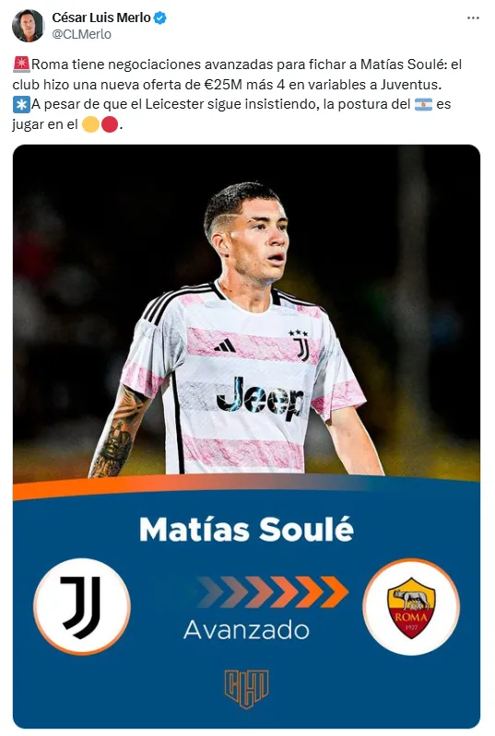Click the yellow circle emoji
The width and height of the screenshot is (495, 736).
coord(90,124)
